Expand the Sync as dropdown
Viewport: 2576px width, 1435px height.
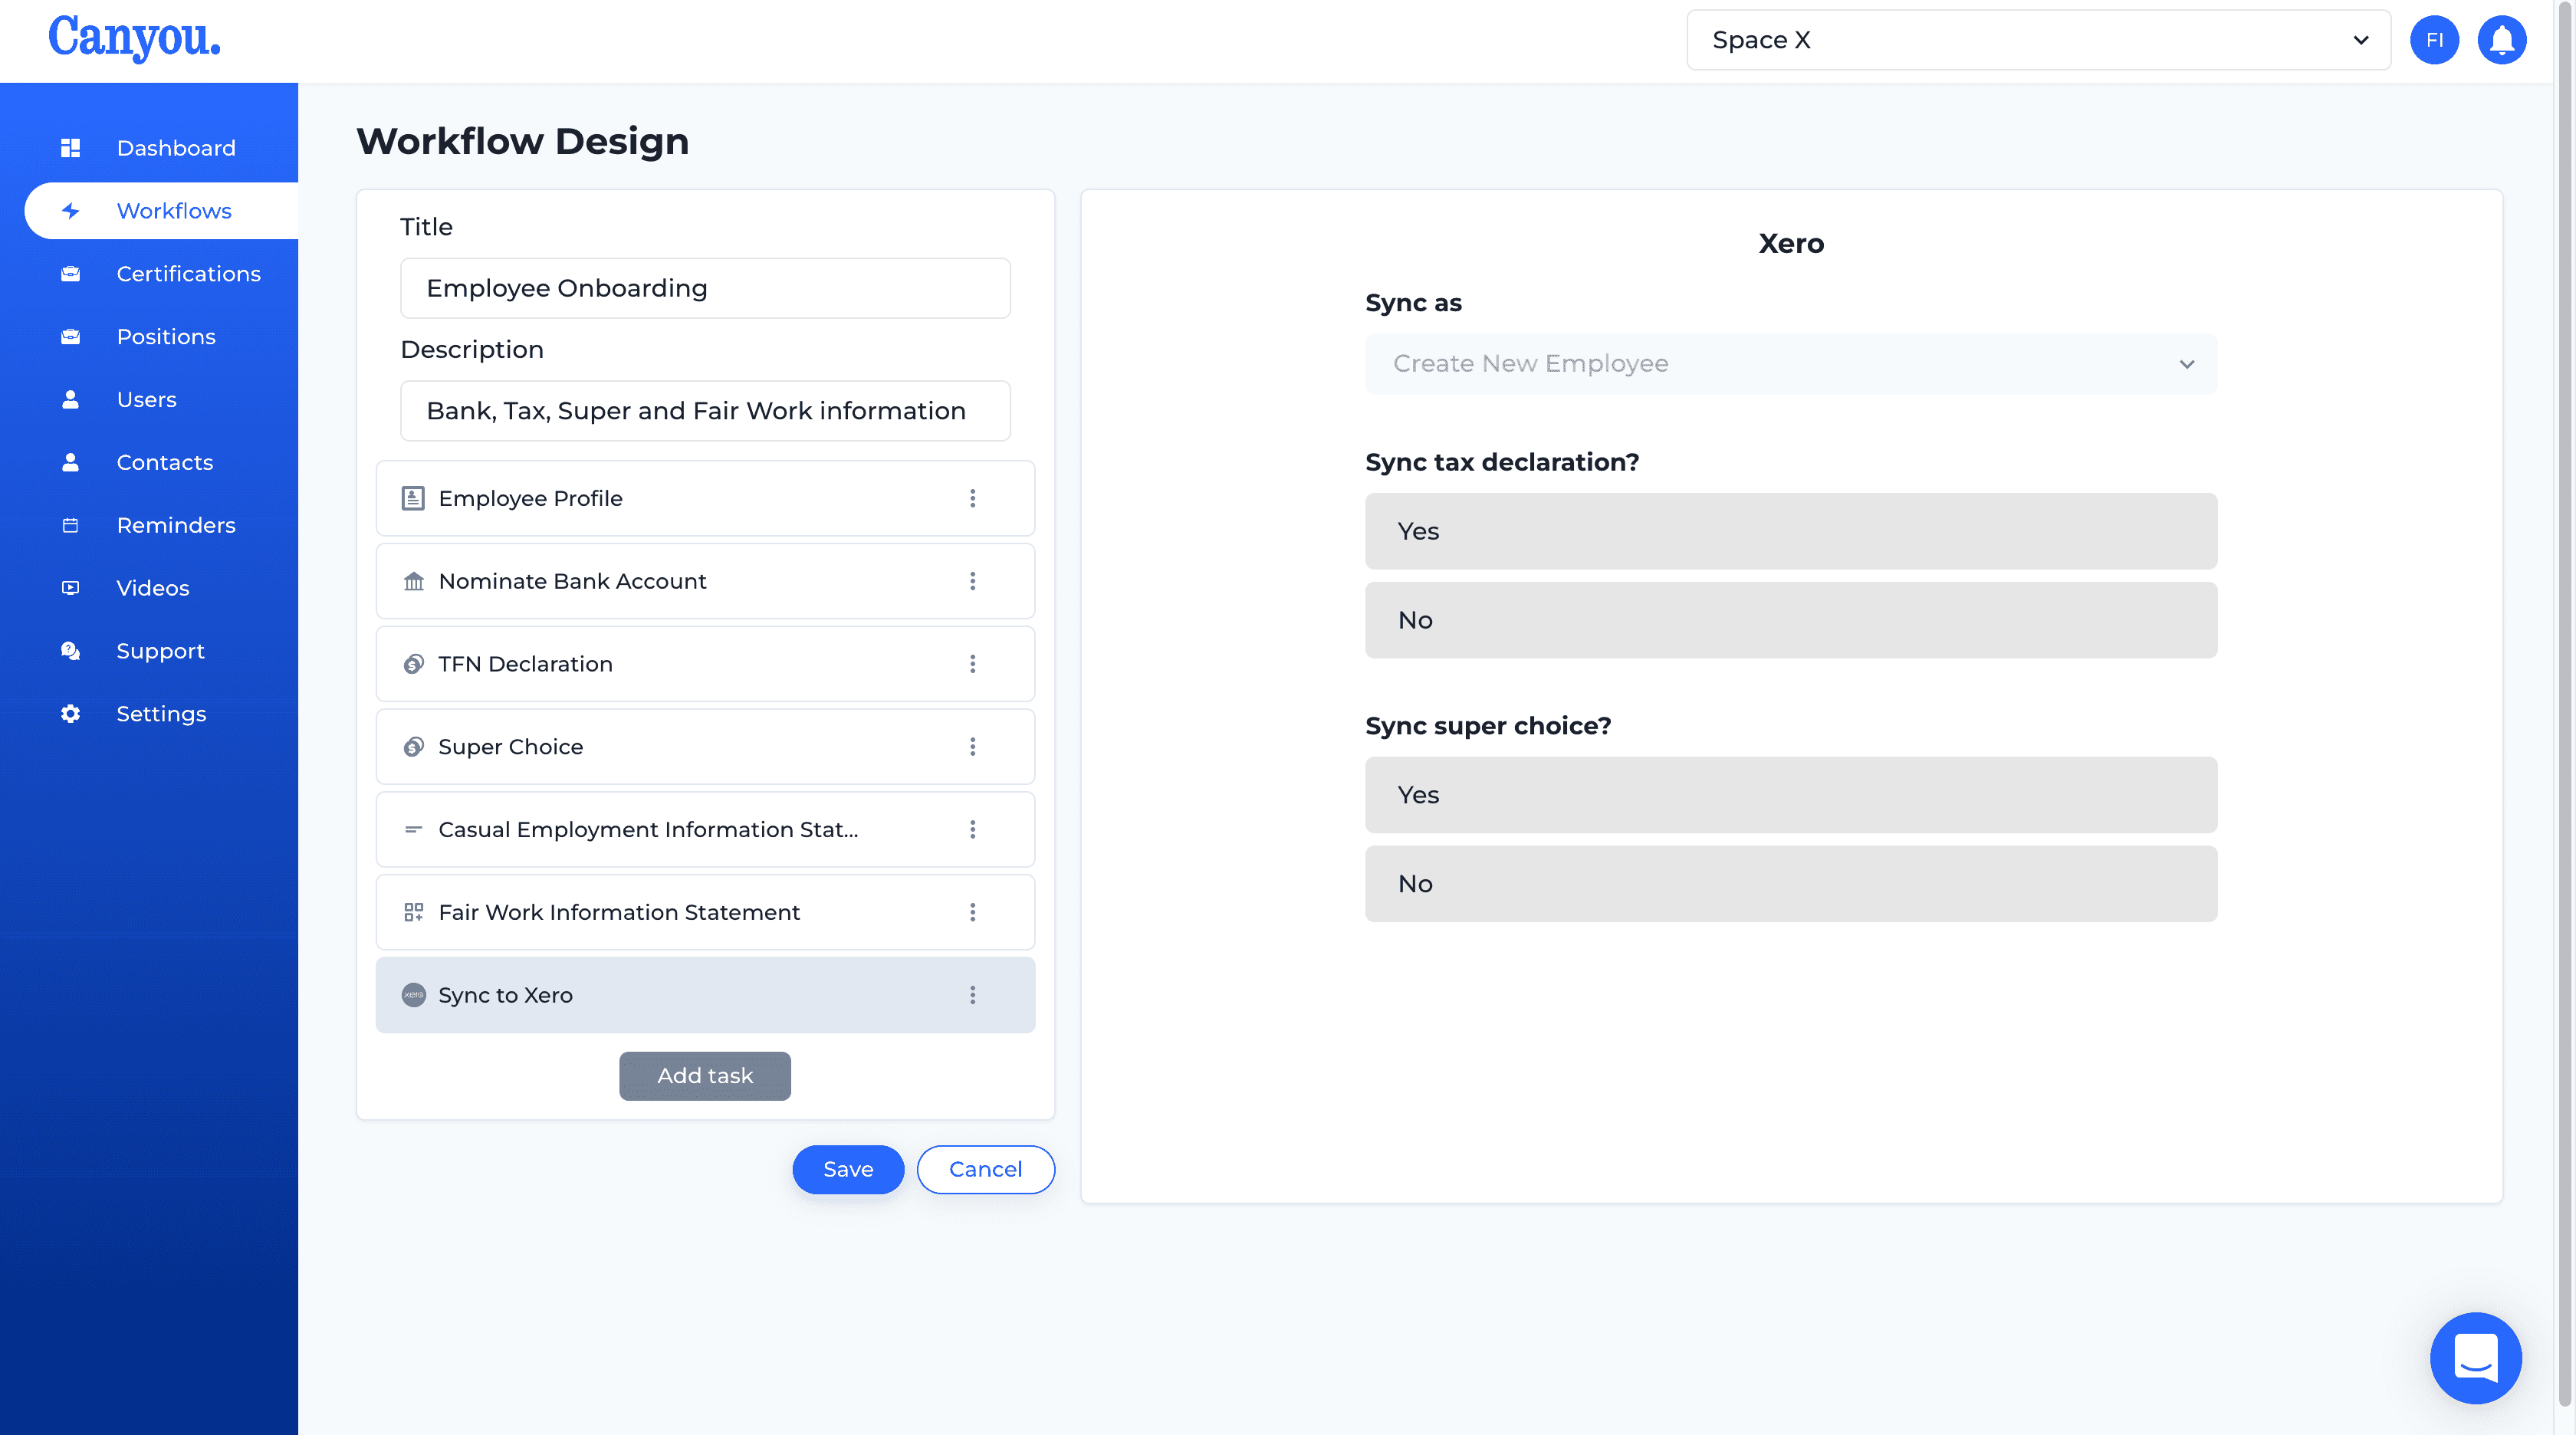point(1792,363)
